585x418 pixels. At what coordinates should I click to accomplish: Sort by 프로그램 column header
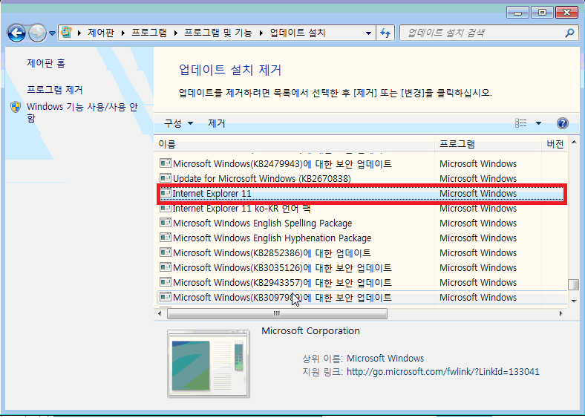point(488,144)
